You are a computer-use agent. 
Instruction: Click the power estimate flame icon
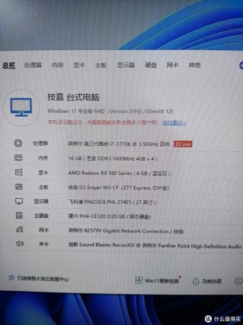pyautogui.click(x=196, y=282)
